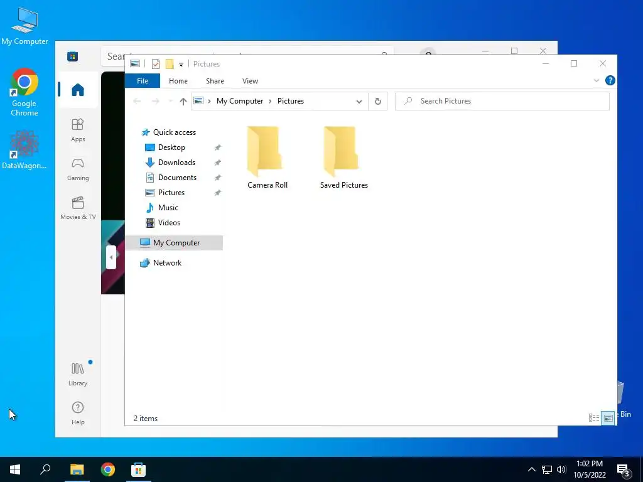Click New folder in quick access toolbar
643x482 pixels.
(170, 64)
